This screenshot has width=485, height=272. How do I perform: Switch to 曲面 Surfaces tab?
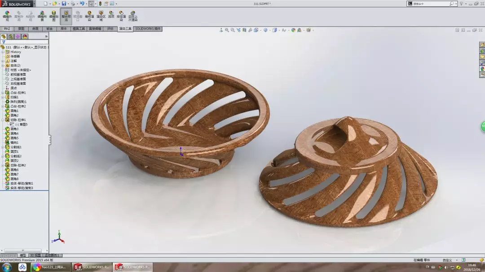pos(35,29)
